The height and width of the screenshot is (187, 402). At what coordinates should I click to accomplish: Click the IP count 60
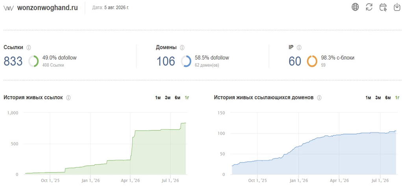(x=295, y=62)
